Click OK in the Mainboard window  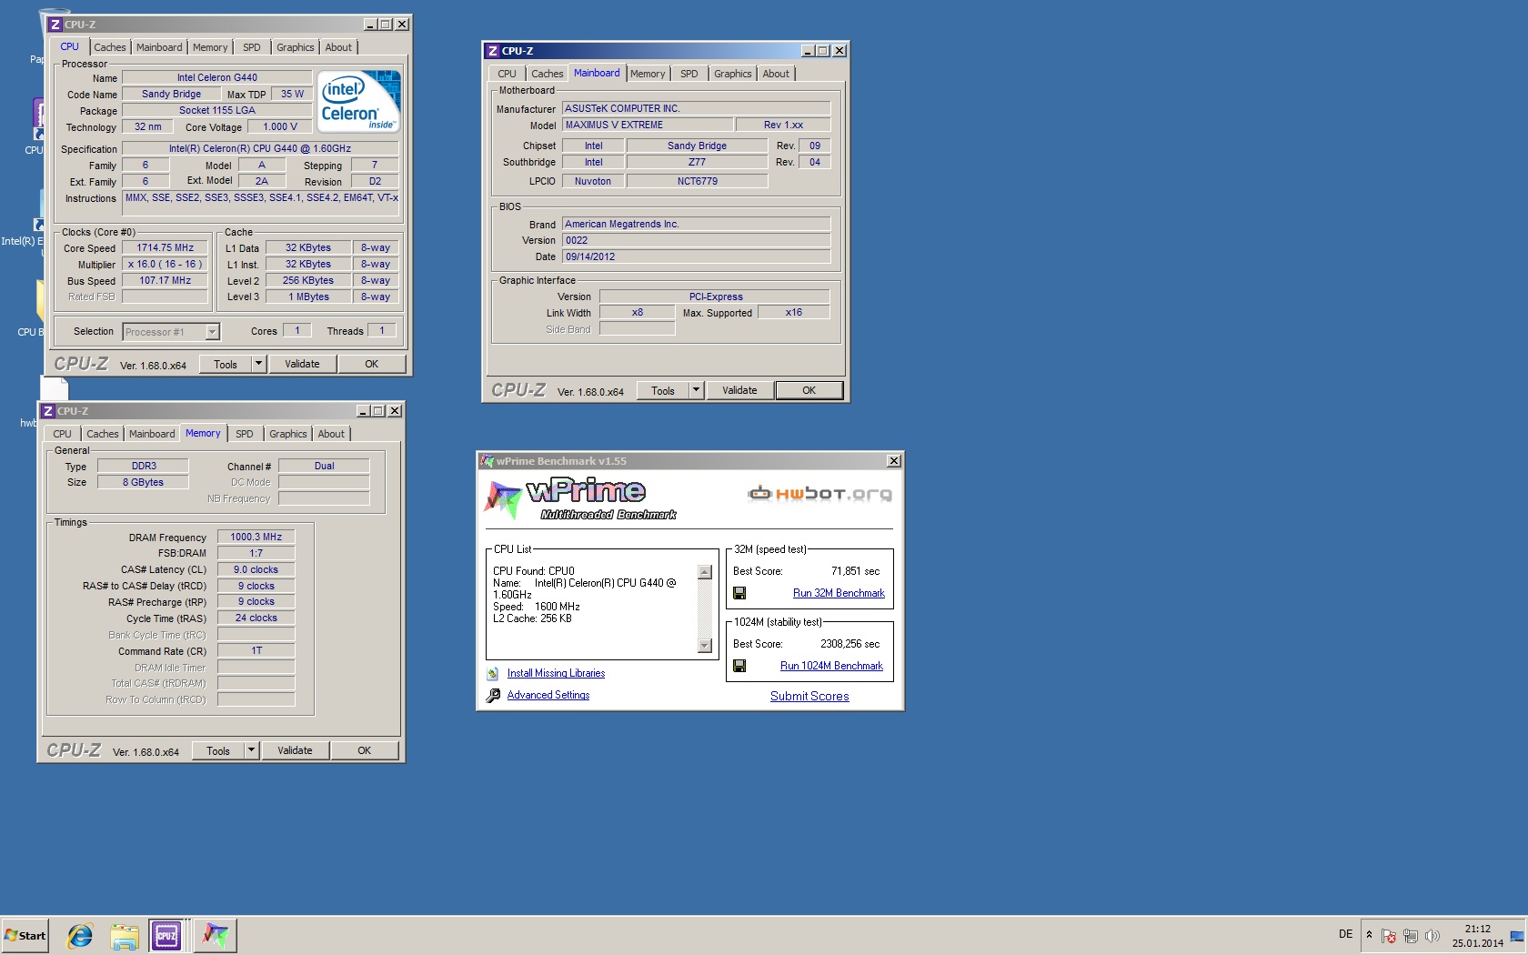point(809,390)
